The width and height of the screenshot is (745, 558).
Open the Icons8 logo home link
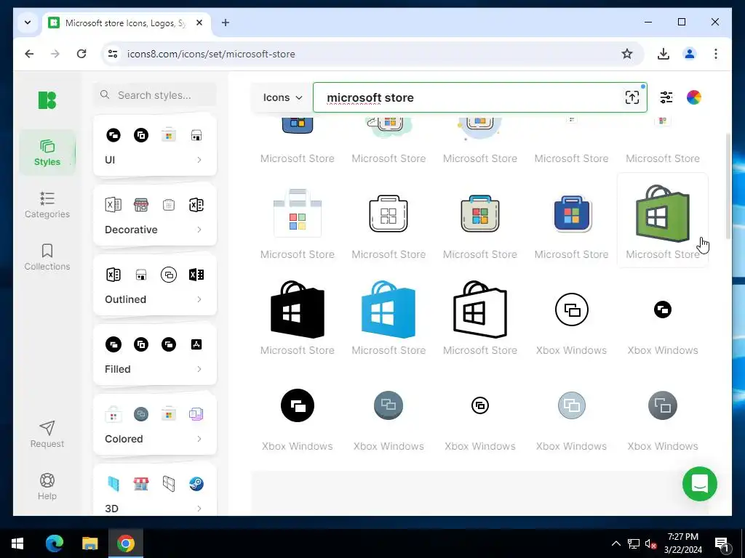pos(47,100)
